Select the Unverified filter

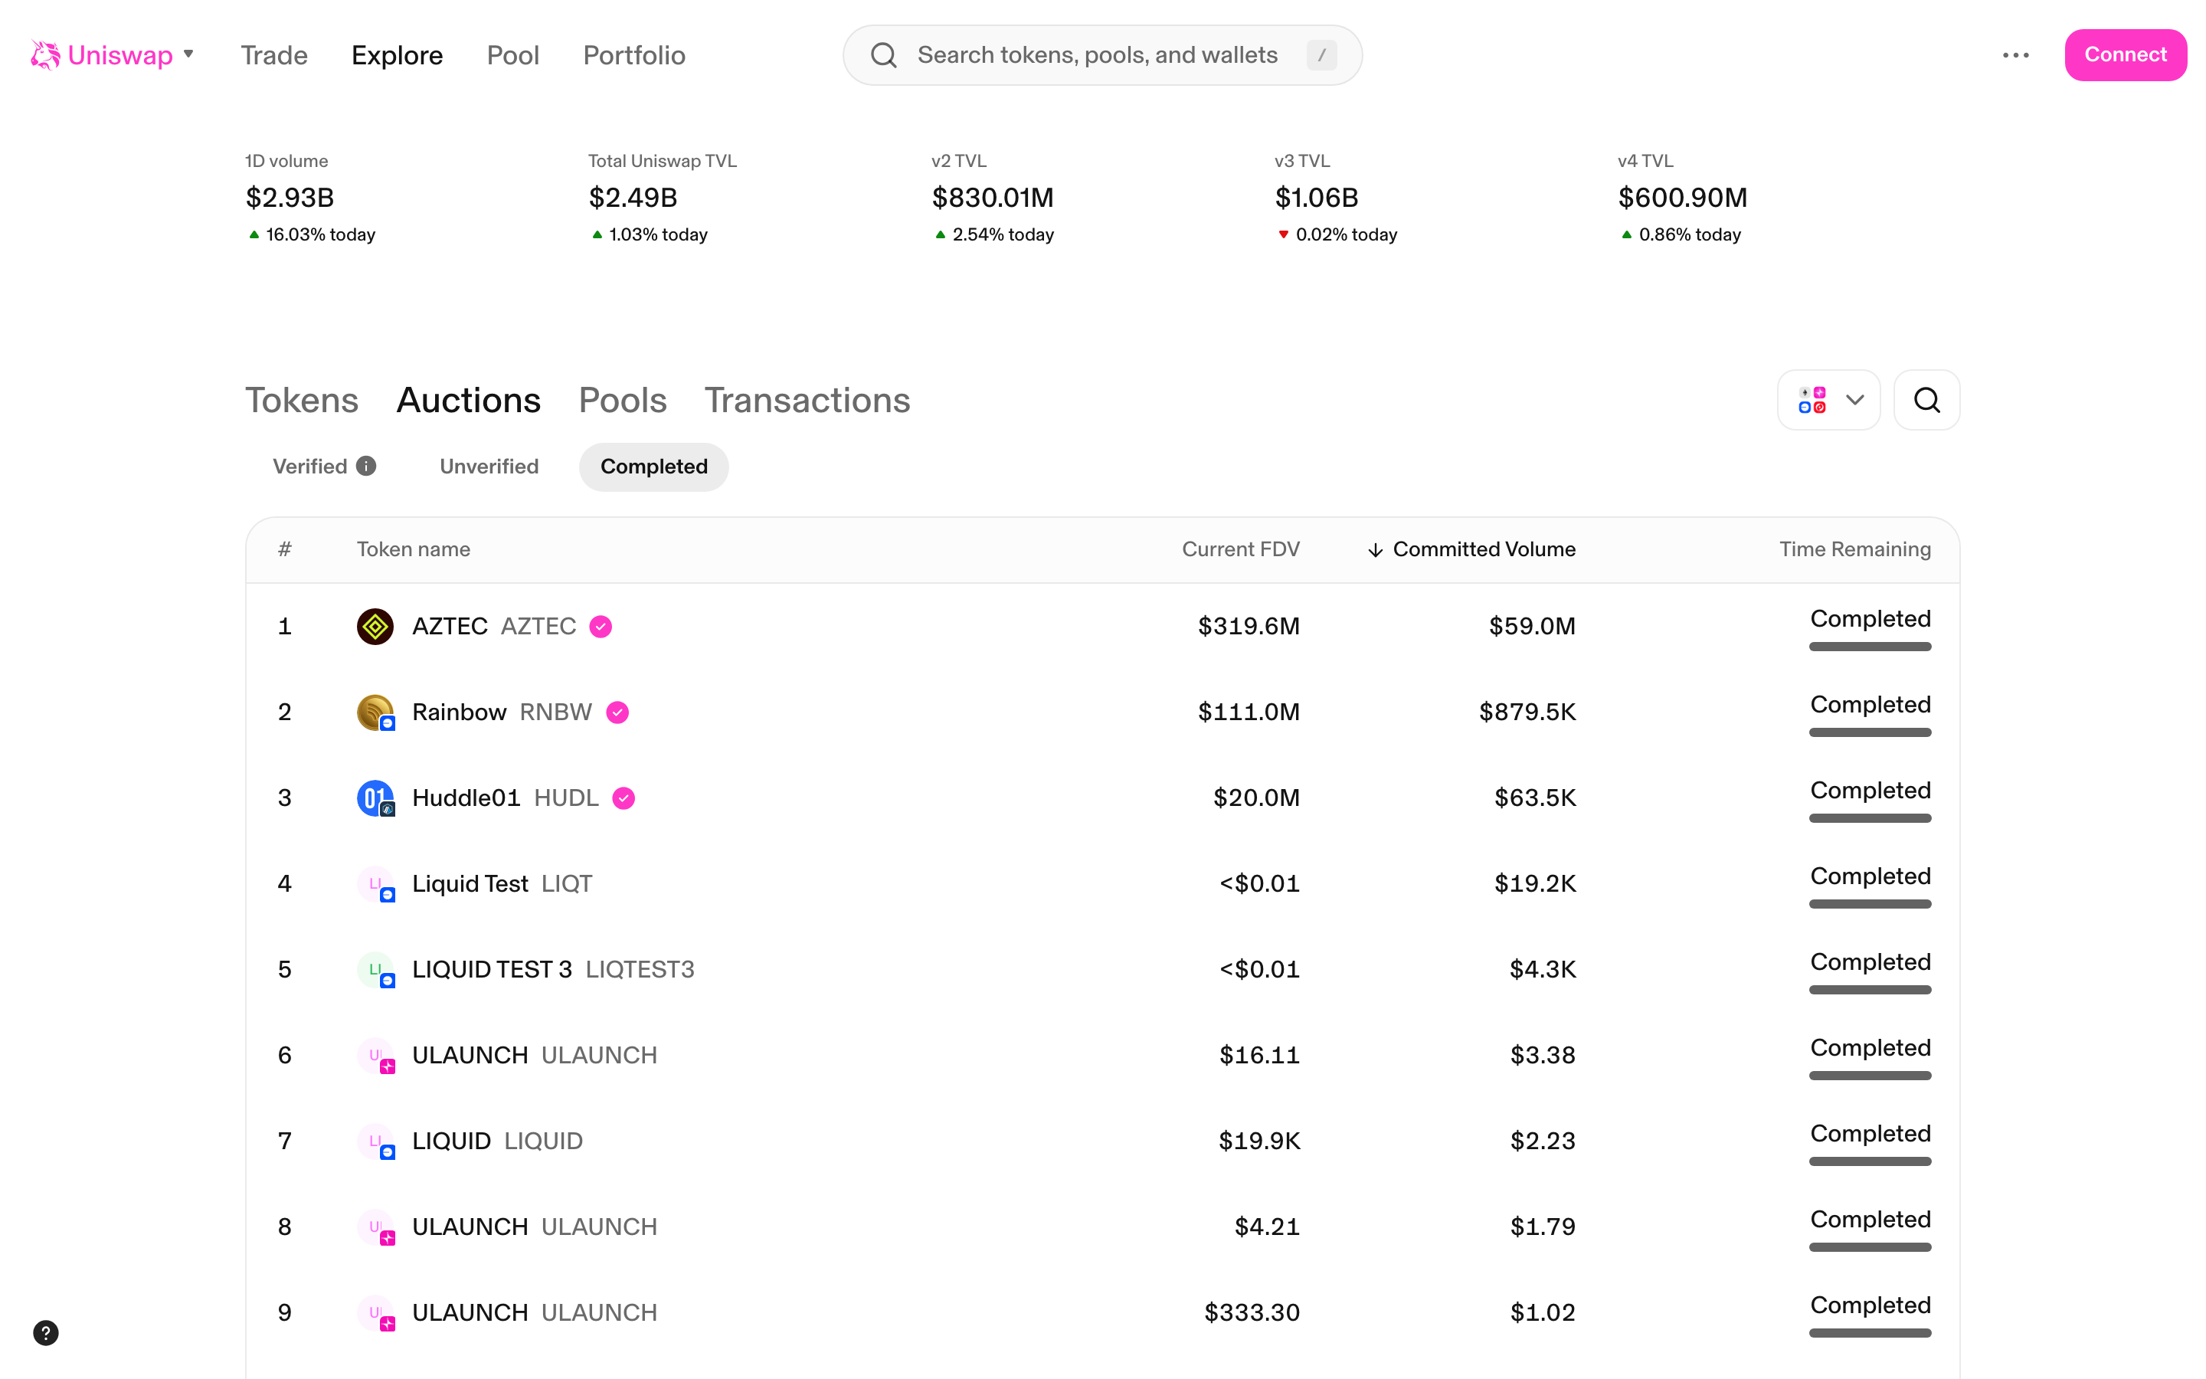click(489, 466)
